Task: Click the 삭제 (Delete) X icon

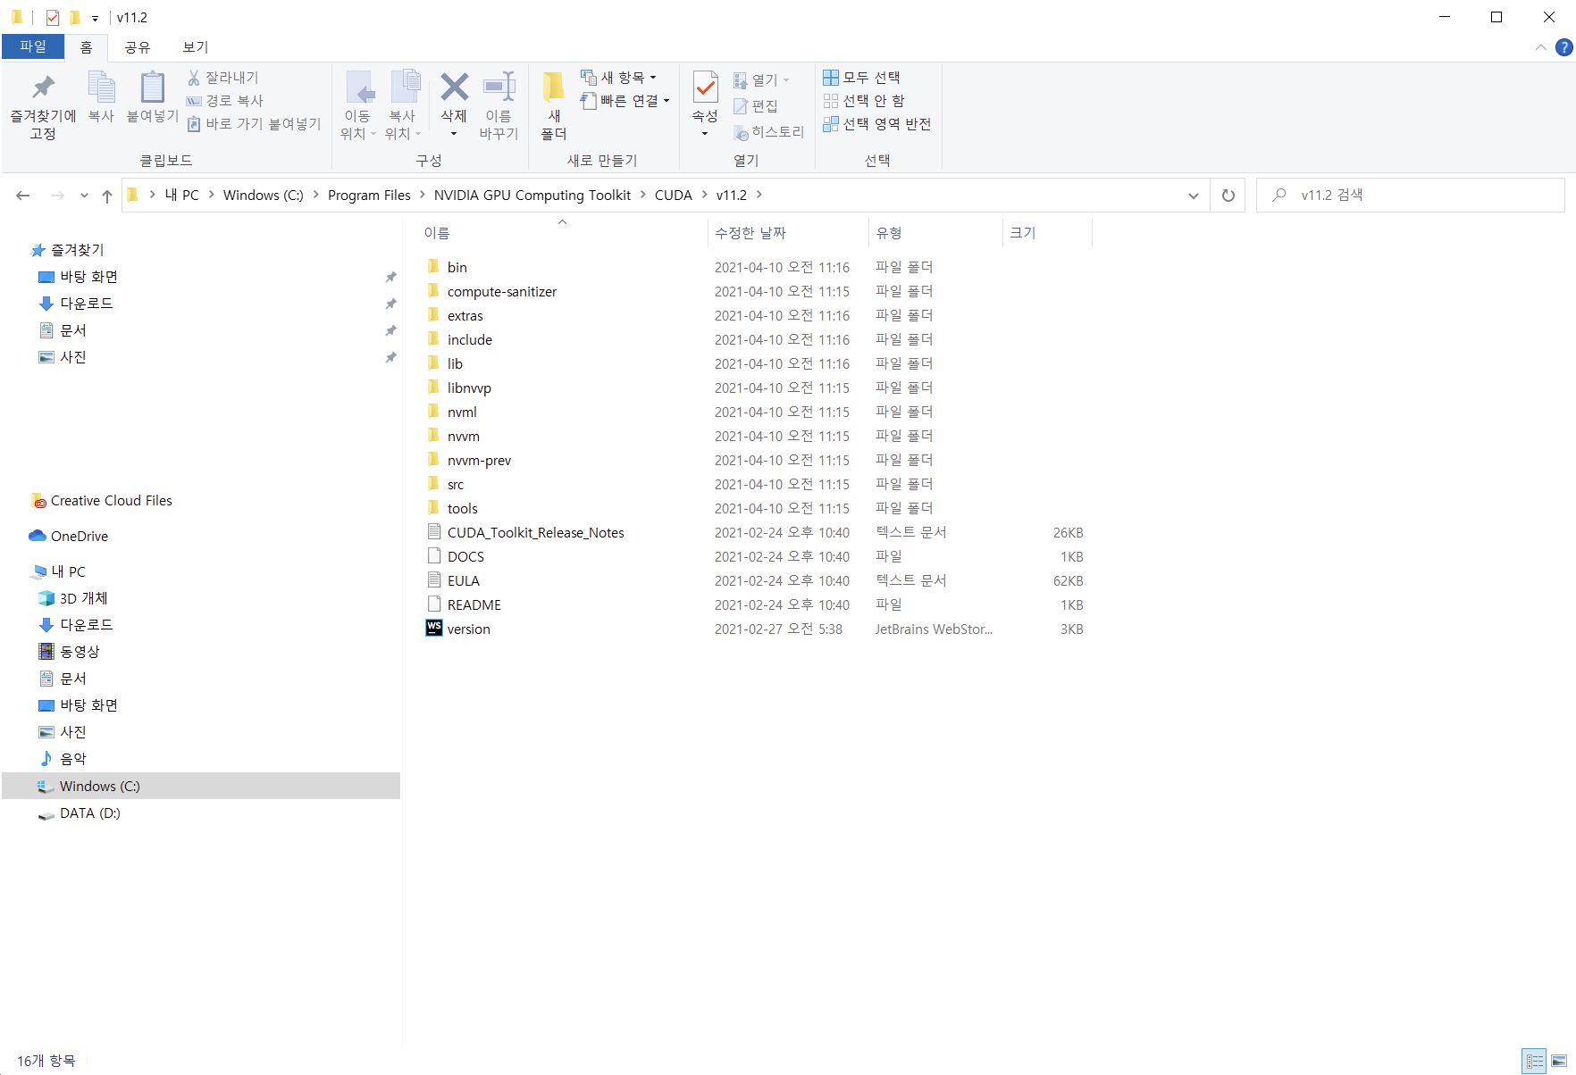Action: pos(454,87)
